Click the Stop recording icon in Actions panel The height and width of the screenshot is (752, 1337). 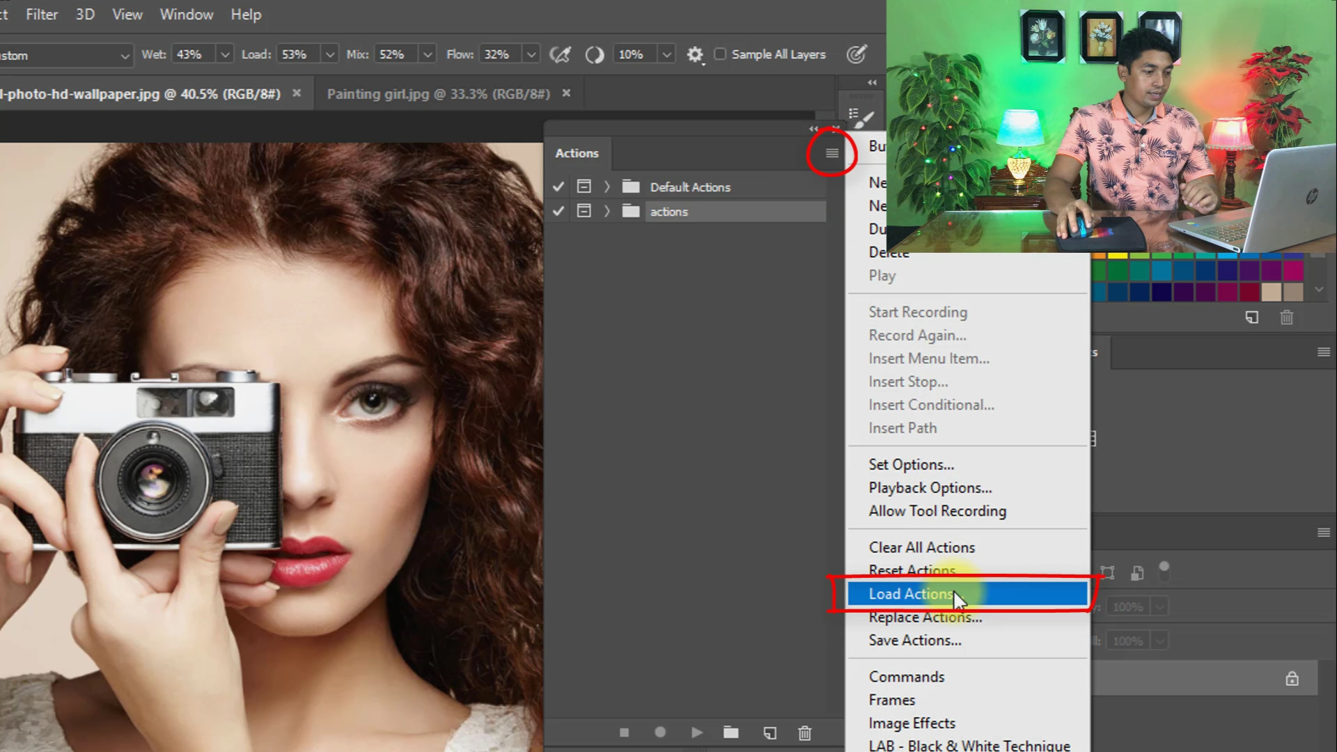click(x=624, y=733)
